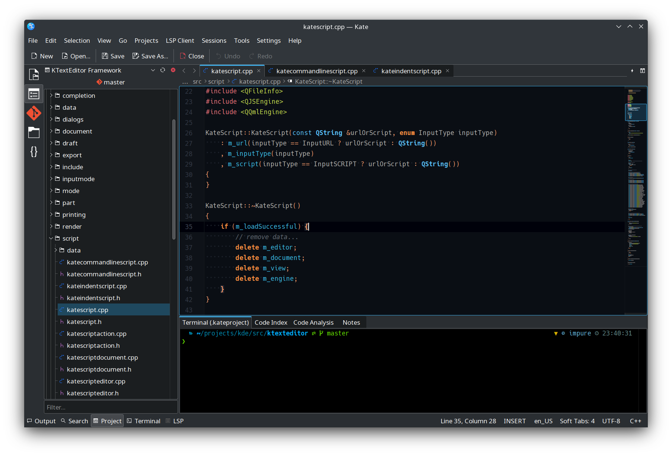
Task: Open the Git panel in the sidebar
Action: click(x=34, y=113)
